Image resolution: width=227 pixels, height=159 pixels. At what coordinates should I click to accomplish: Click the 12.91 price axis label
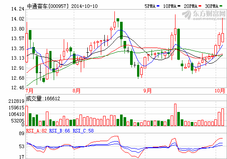(x=18, y=68)
